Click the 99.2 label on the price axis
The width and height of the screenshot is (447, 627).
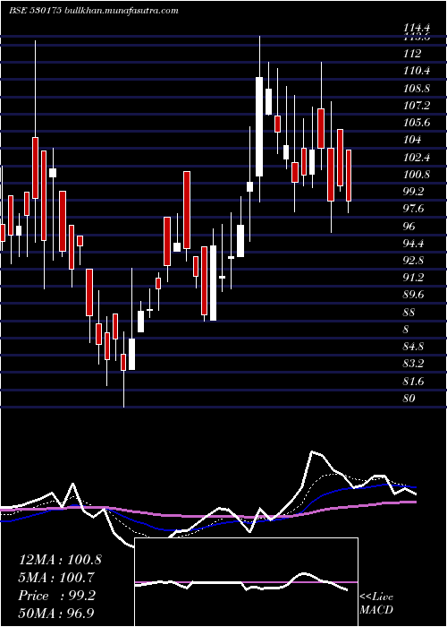click(414, 192)
